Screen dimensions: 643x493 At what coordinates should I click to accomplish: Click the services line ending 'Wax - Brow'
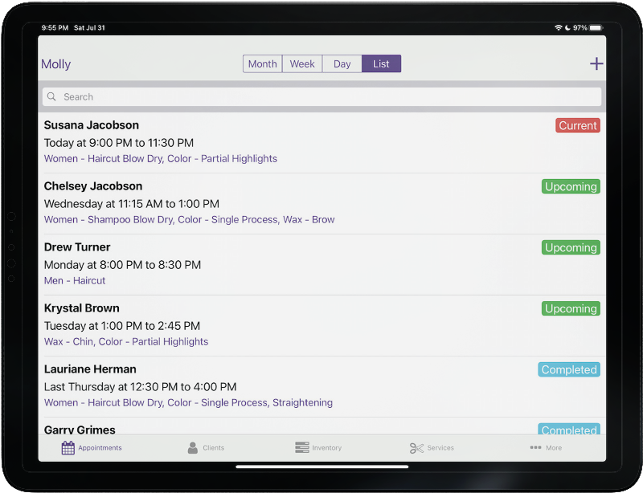tap(189, 220)
